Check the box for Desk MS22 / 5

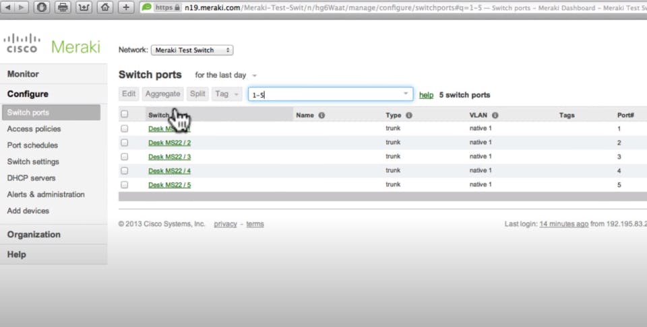click(x=125, y=184)
